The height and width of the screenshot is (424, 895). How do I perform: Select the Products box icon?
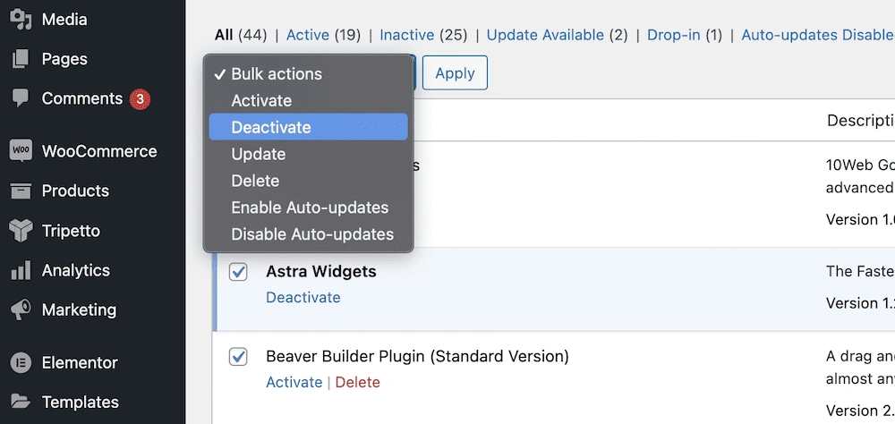pyautogui.click(x=21, y=191)
